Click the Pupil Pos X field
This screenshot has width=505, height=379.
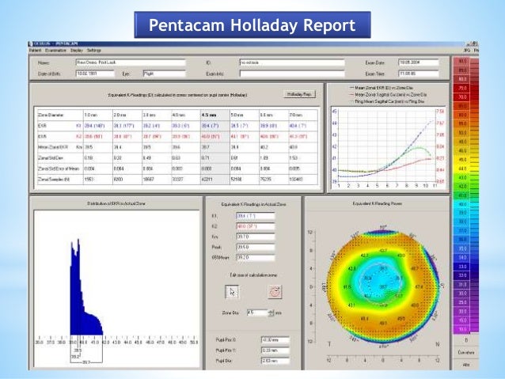click(275, 339)
